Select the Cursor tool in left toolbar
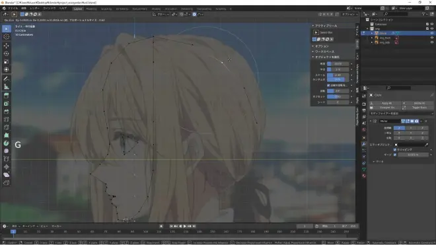436x245 pixels. pyautogui.click(x=7, y=37)
